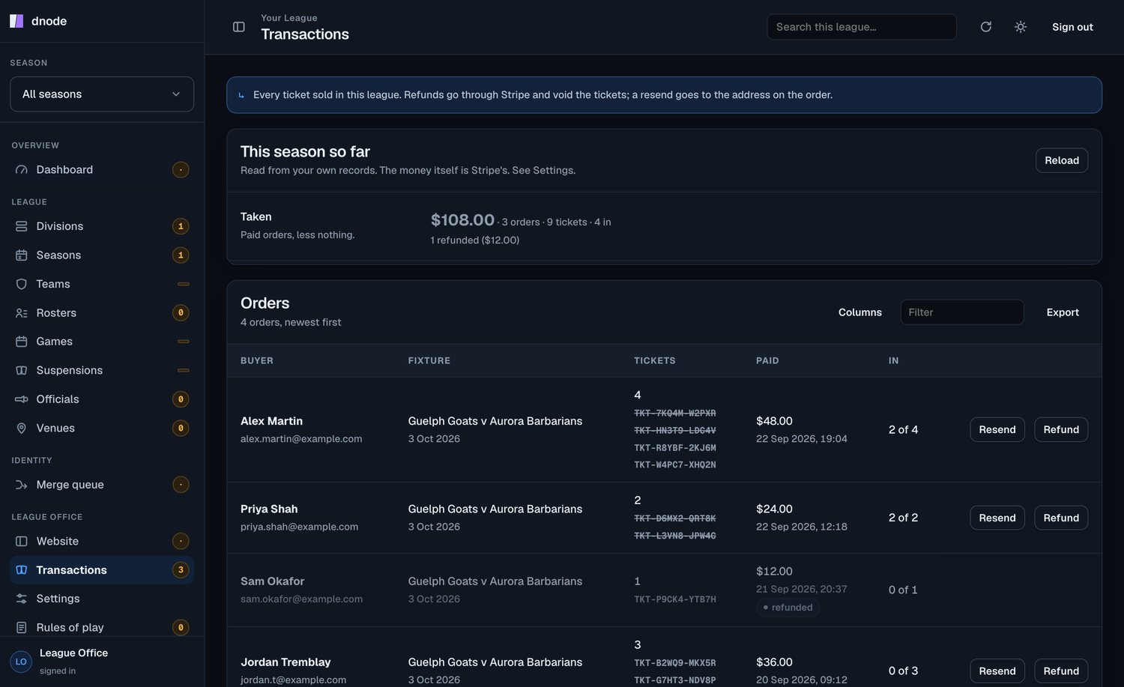Refund Priya Shah's order
1124x687 pixels.
pyautogui.click(x=1061, y=518)
